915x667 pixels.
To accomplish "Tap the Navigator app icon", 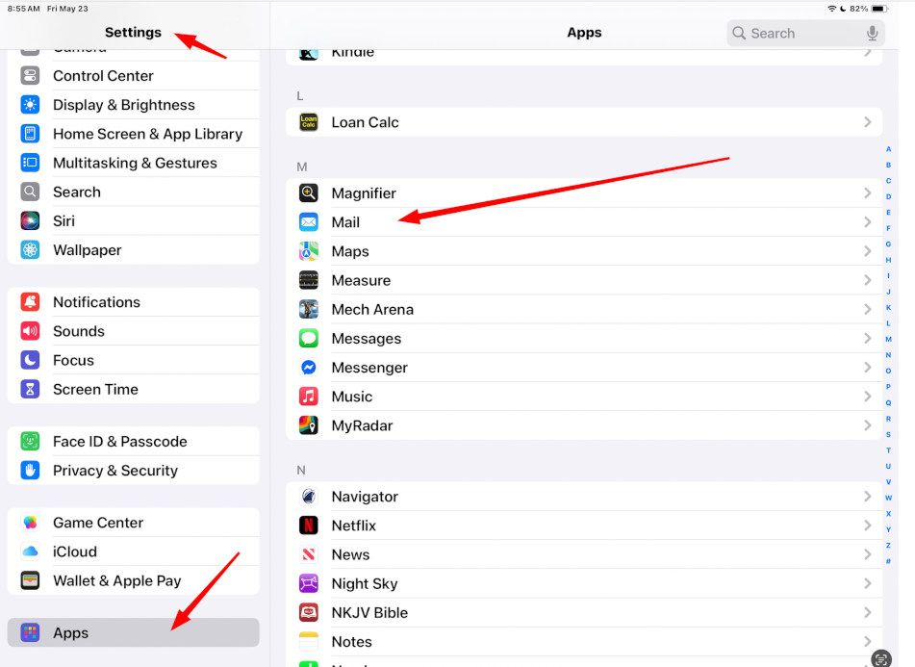I will point(309,497).
